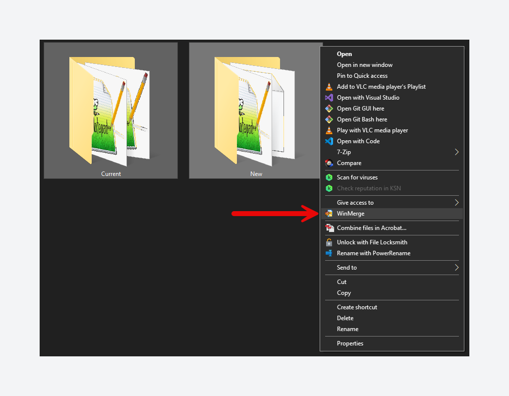Select Open Git GUI here
Viewport: 509px width, 396px height.
tap(392, 109)
